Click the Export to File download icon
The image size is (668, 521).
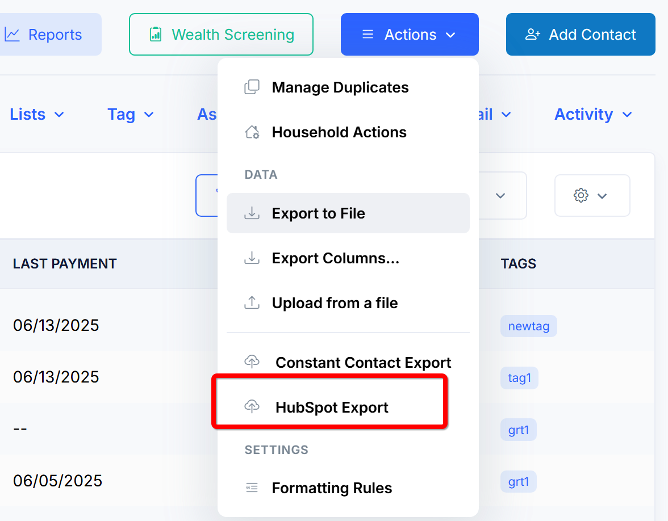coord(252,213)
